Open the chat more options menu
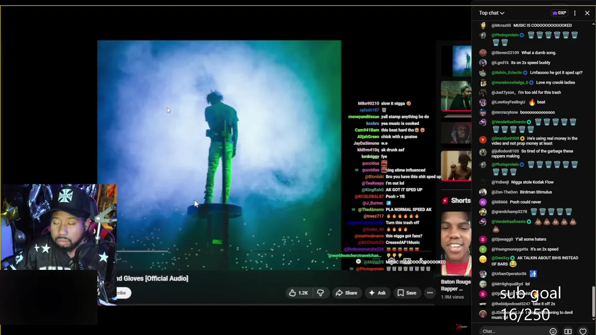The width and height of the screenshot is (596, 335). tap(575, 13)
